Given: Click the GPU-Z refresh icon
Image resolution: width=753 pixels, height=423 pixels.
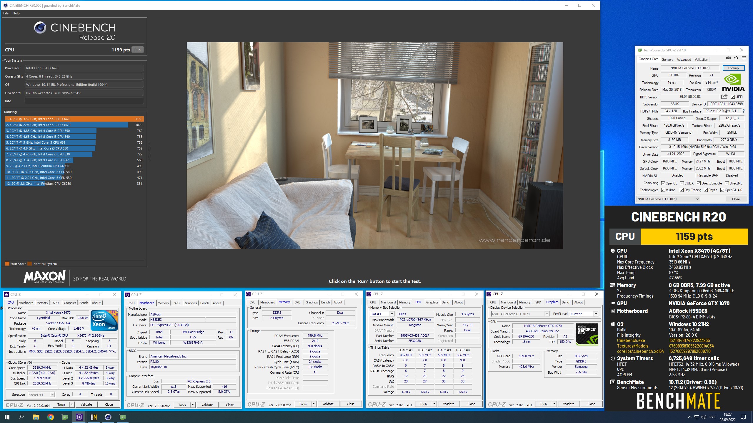Looking at the screenshot, I should tap(736, 58).
